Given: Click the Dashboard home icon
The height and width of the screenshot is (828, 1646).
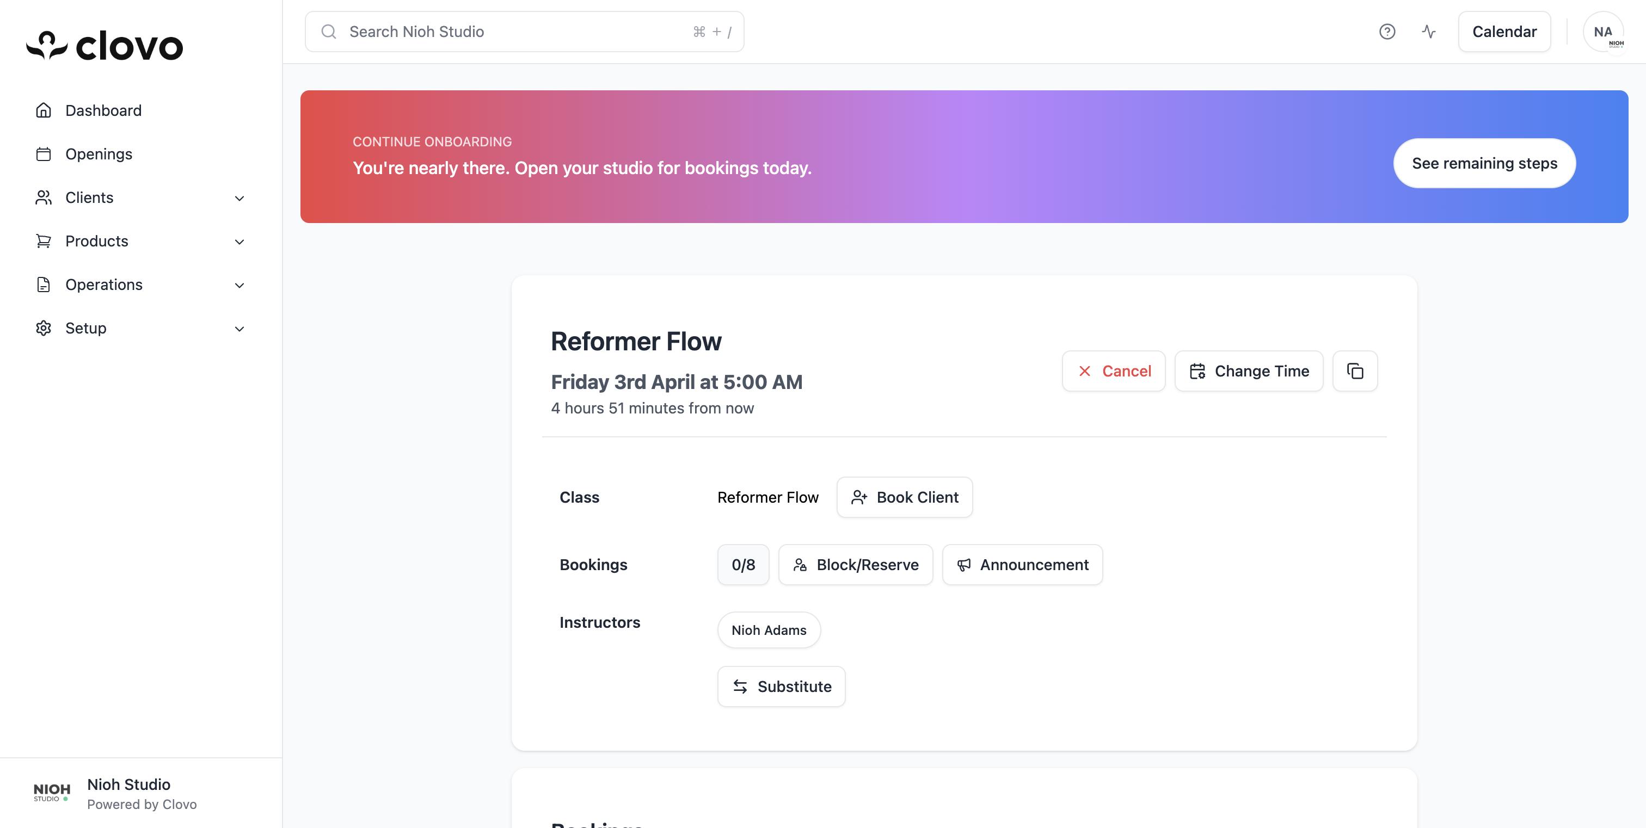Looking at the screenshot, I should (x=44, y=110).
